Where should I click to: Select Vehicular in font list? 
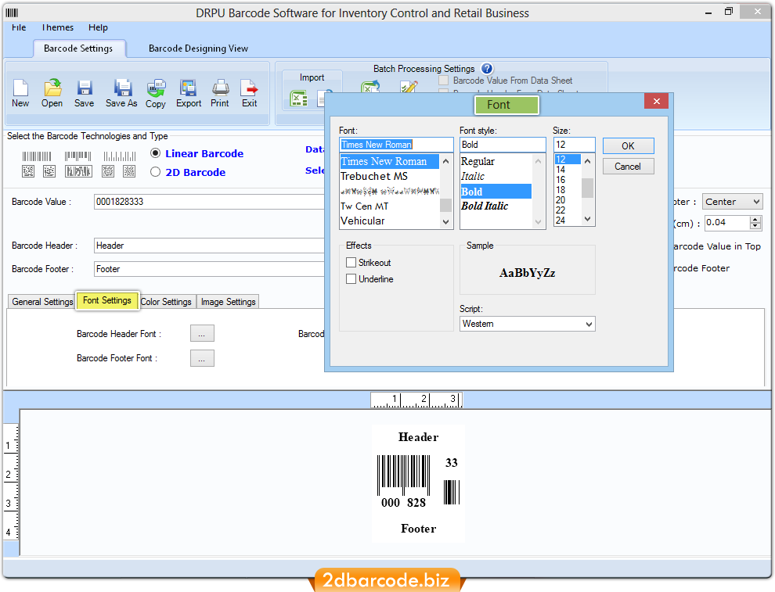[x=390, y=221]
